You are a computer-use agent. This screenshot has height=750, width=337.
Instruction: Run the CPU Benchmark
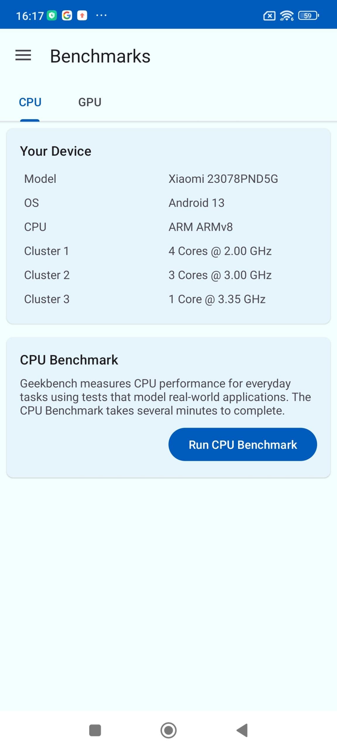coord(243,444)
